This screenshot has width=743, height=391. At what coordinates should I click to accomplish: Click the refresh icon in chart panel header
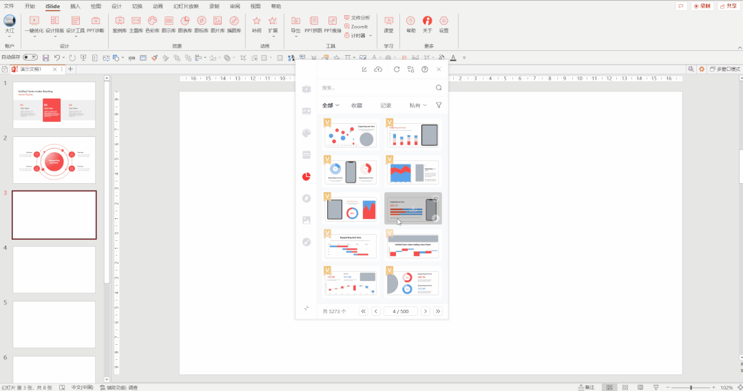397,70
